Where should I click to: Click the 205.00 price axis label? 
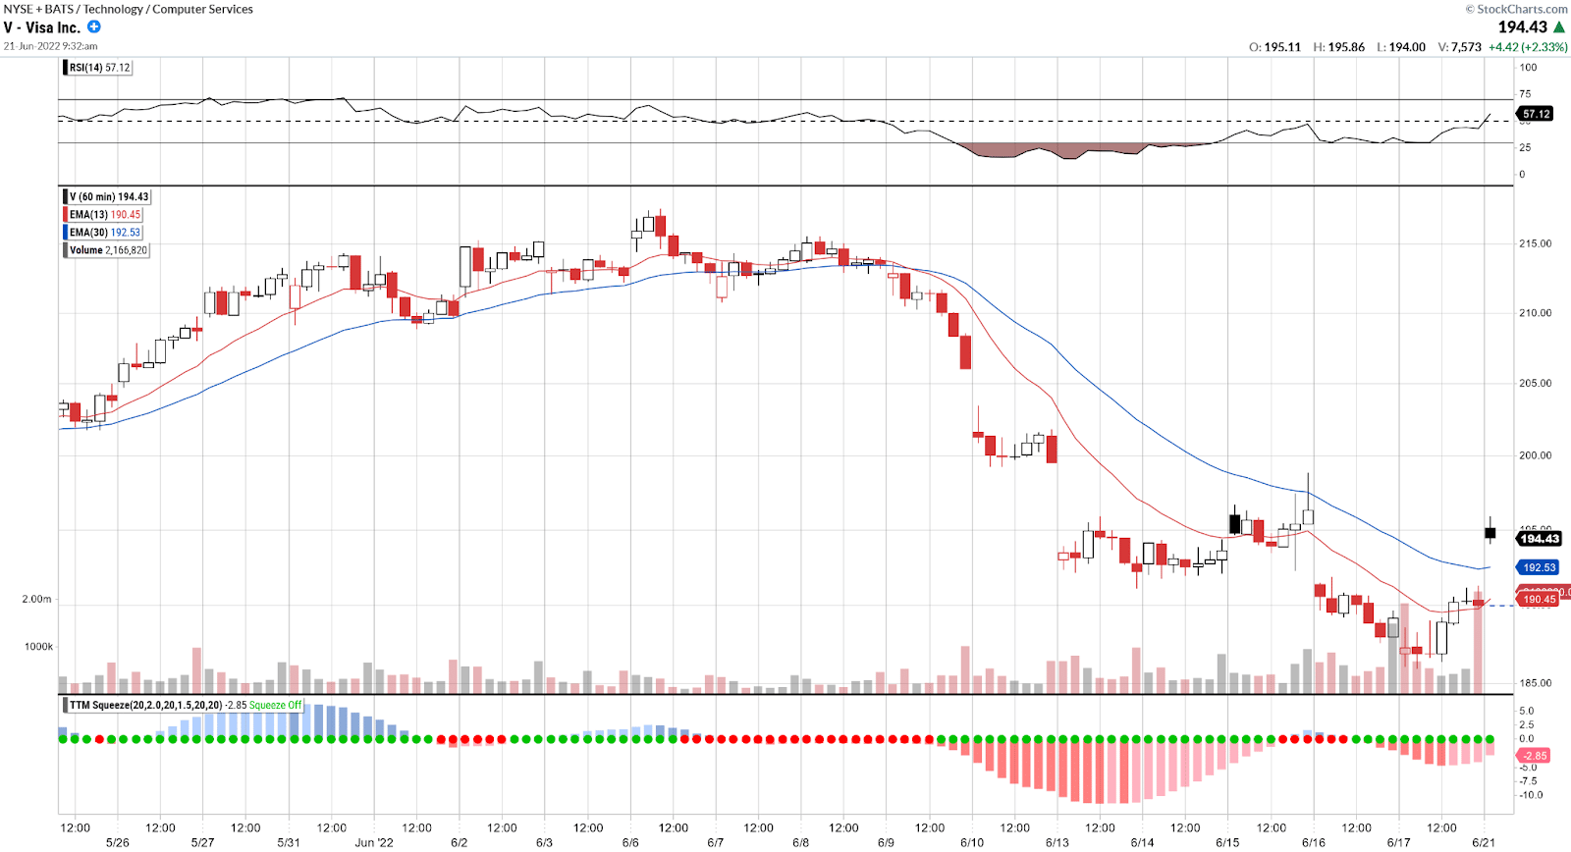(x=1536, y=384)
